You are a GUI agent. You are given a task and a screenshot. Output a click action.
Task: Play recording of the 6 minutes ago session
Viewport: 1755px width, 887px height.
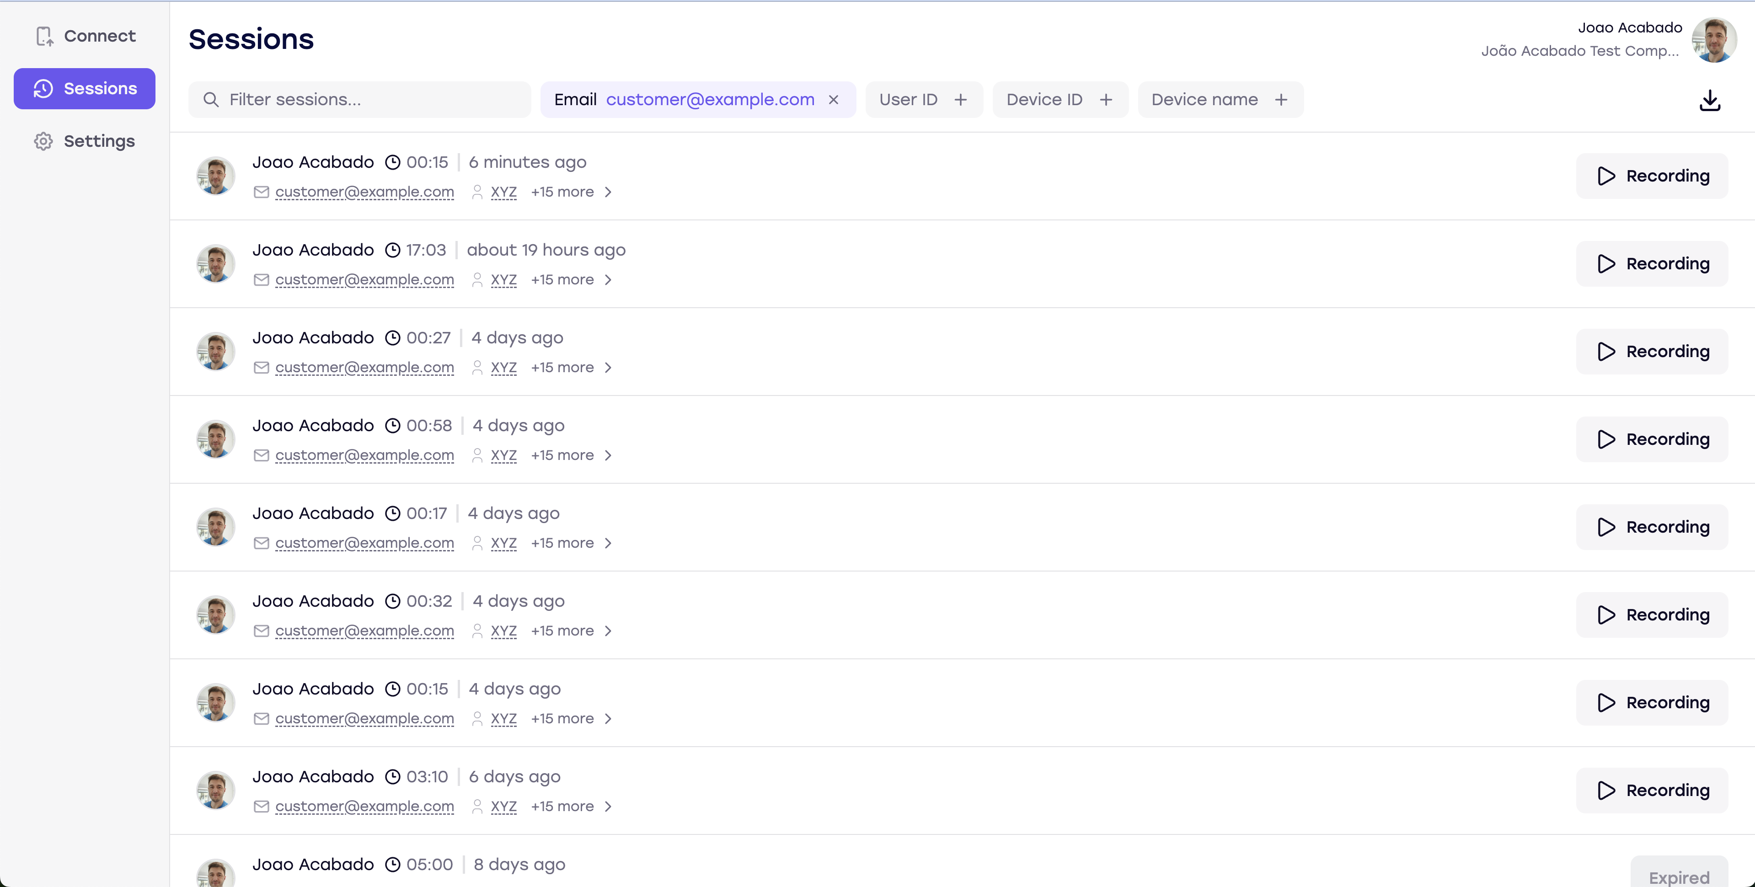(1652, 176)
